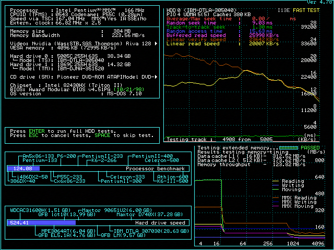Click the green PASSED status text
Screen dimensions: 334x250
coord(310,148)
